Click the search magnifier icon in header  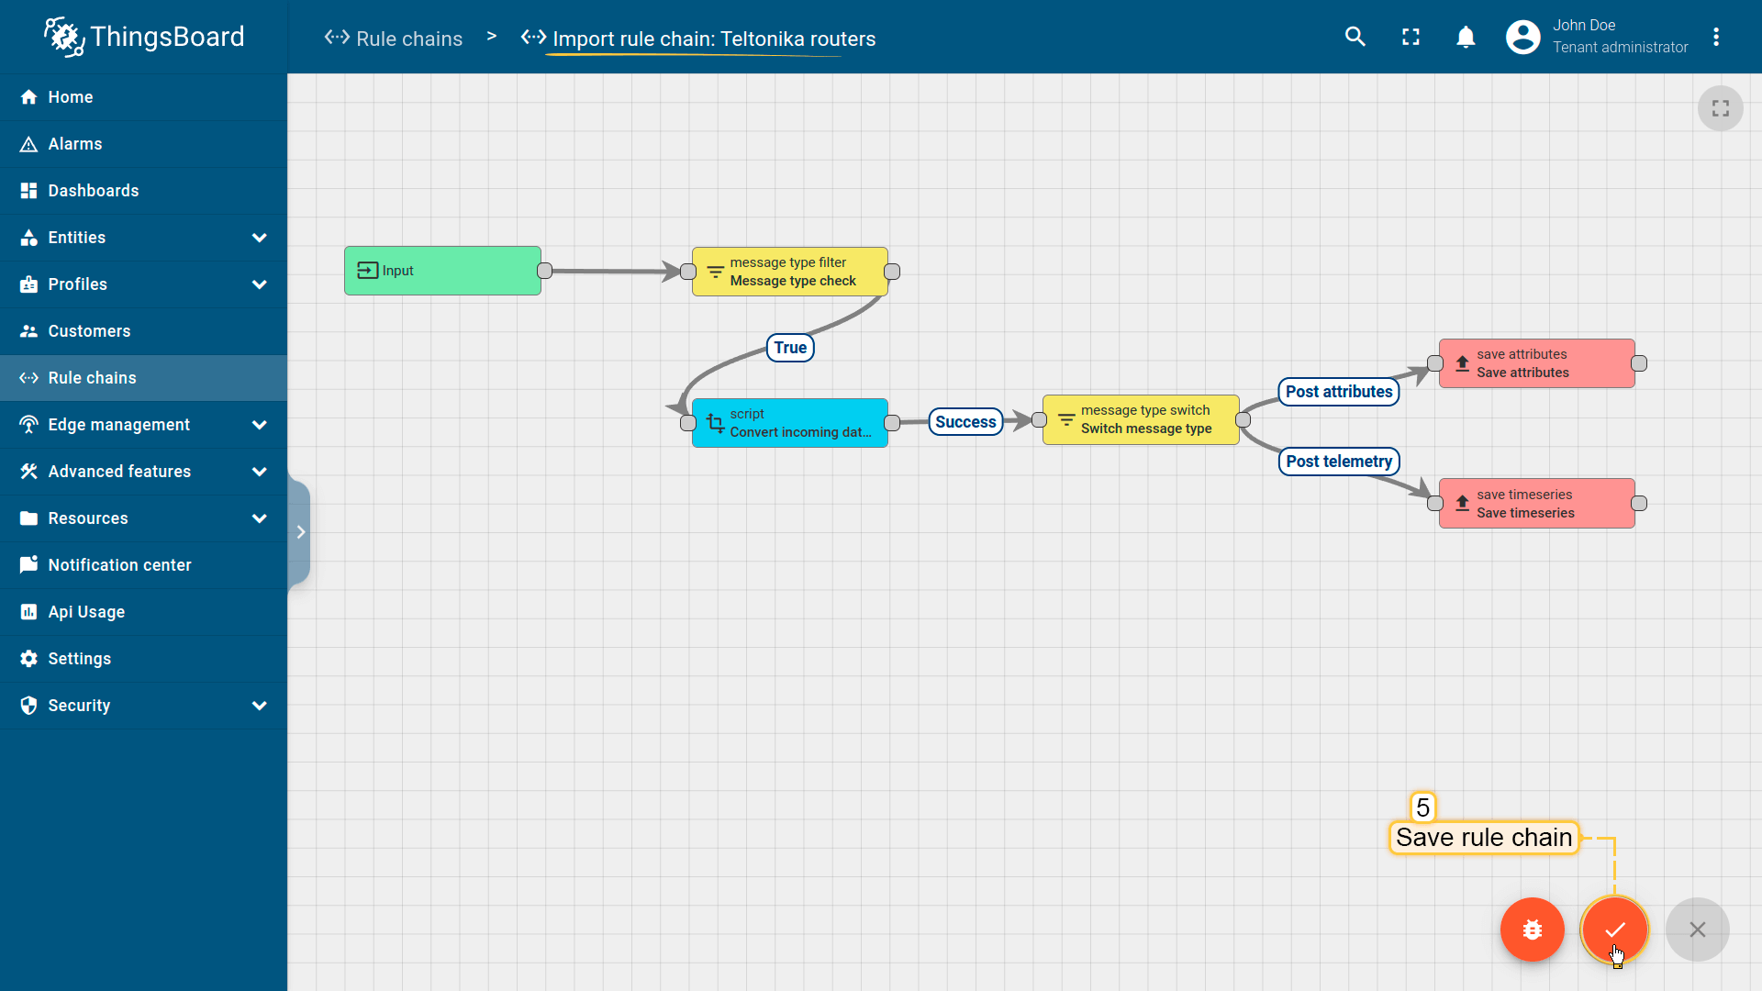pyautogui.click(x=1355, y=37)
